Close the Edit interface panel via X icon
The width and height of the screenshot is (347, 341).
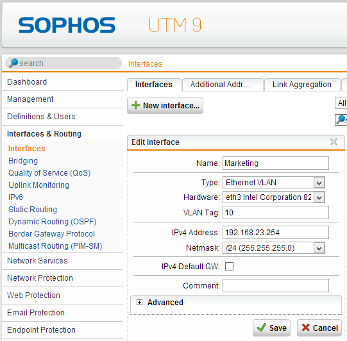pos(334,142)
